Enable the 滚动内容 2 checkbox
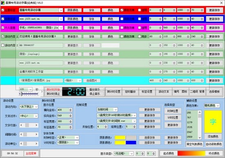The width and height of the screenshot is (225, 158). (3, 45)
